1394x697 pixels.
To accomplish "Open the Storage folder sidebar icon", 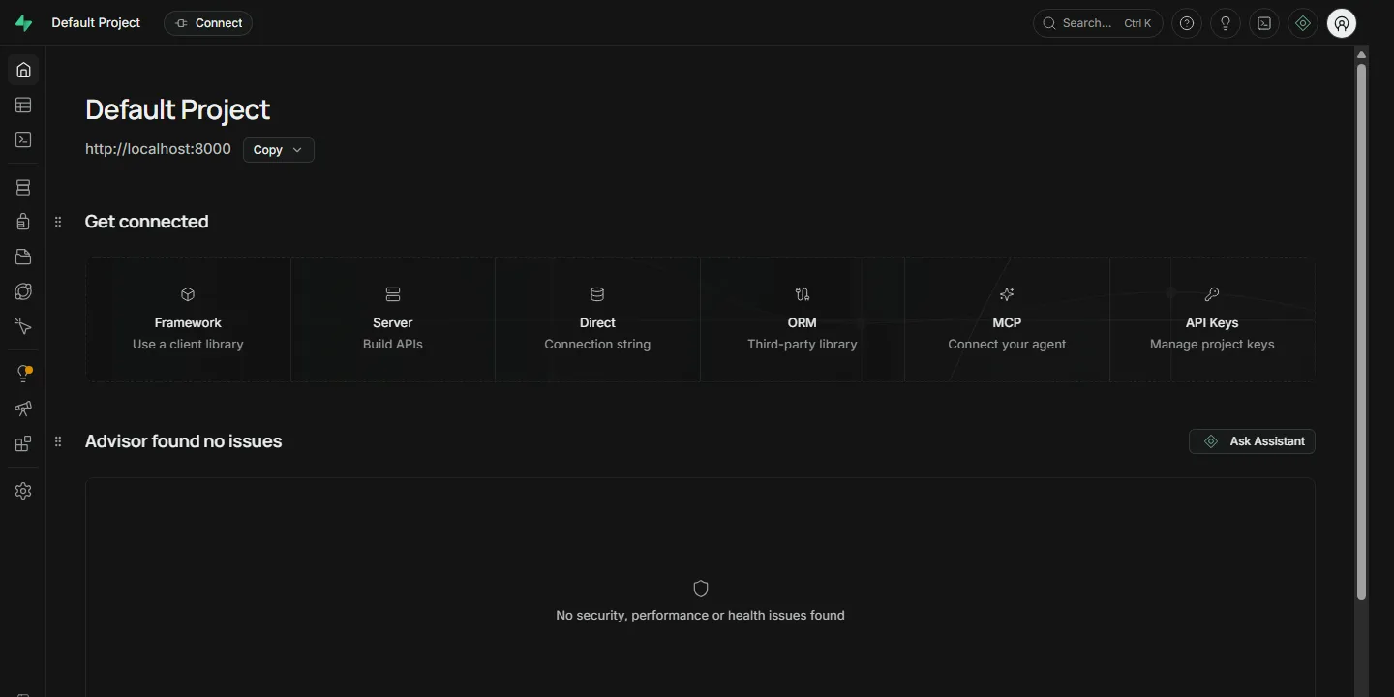I will [x=23, y=257].
